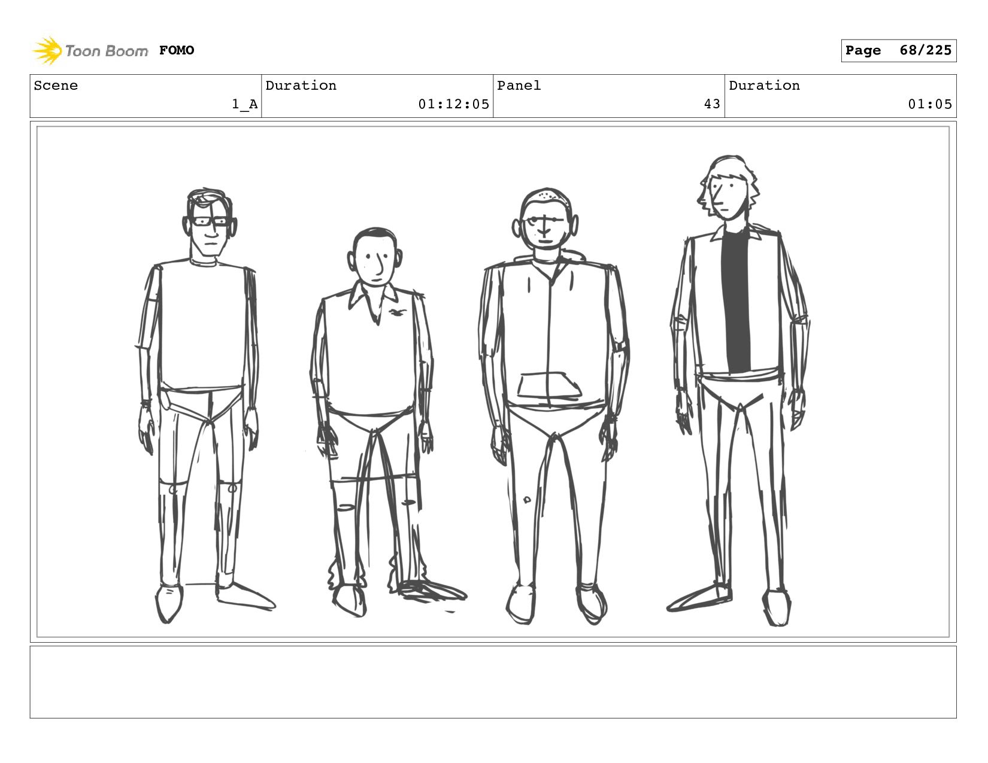
Task: Click the Toon Boom logo
Action: (x=90, y=50)
